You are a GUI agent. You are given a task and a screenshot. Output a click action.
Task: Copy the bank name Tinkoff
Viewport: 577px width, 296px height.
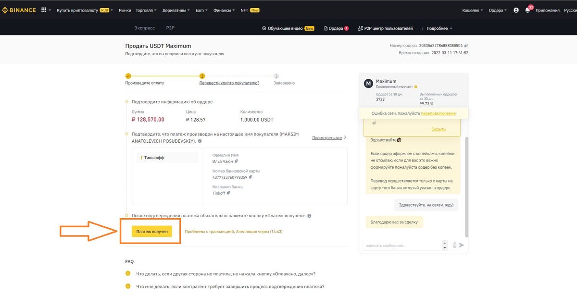pos(228,193)
